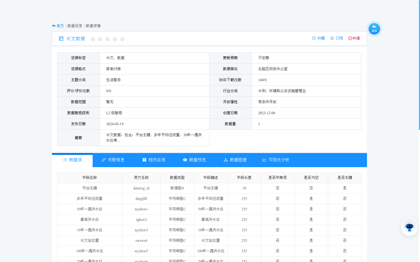Viewport: 420px width, 262px height.
Task: Click the 生活服务 category value
Action: point(113,80)
